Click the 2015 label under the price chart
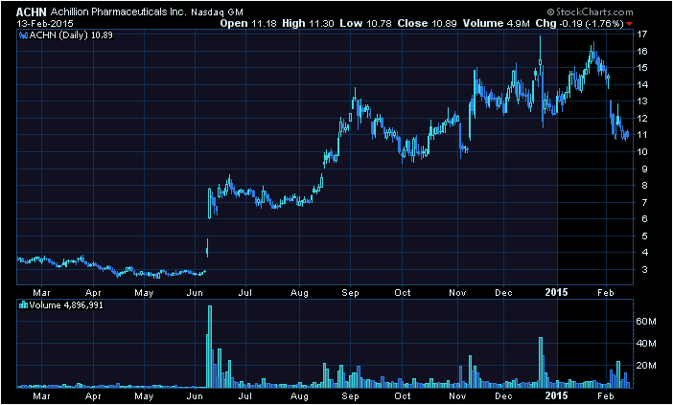 pyautogui.click(x=557, y=292)
